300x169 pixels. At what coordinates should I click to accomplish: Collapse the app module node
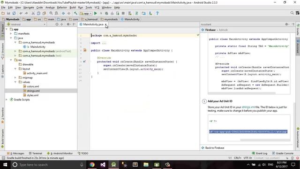point(7,29)
